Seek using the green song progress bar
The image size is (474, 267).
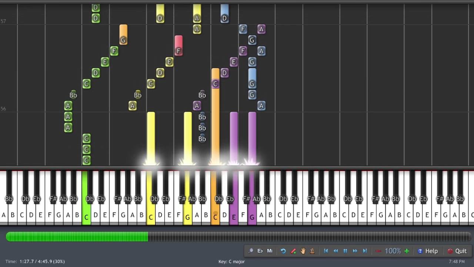(77, 237)
